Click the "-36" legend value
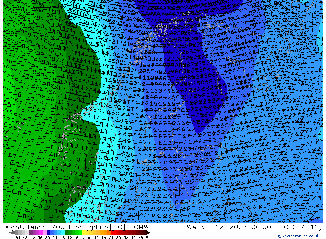 pyautogui.click(x=39, y=238)
